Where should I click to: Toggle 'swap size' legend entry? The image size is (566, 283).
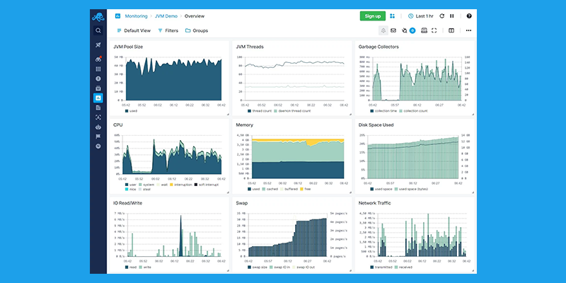pyautogui.click(x=256, y=267)
